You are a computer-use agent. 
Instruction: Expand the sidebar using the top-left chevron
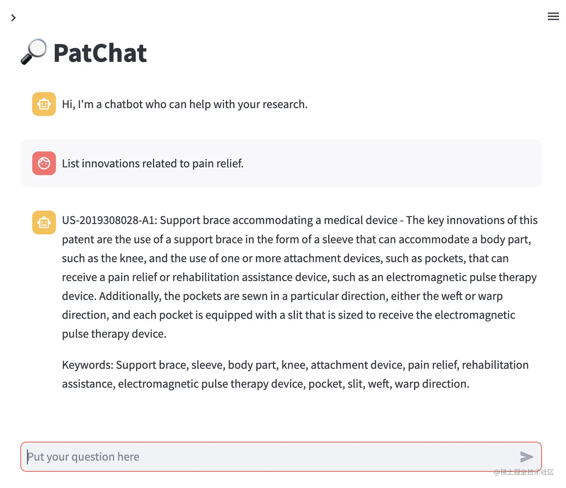pos(13,18)
